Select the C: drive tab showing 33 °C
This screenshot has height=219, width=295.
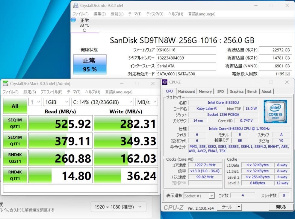[x=84, y=25]
